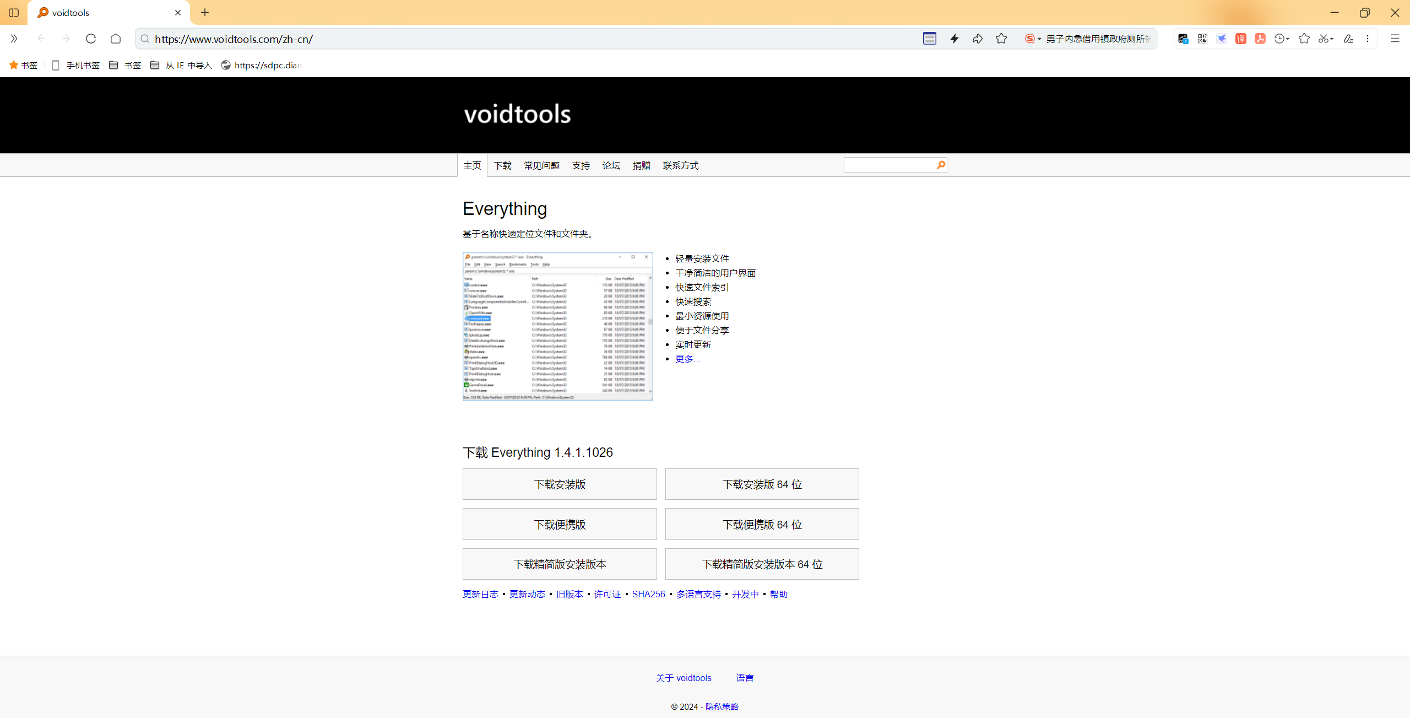The height and width of the screenshot is (718, 1410).
Task: Go to the browser home page
Action: 116,39
